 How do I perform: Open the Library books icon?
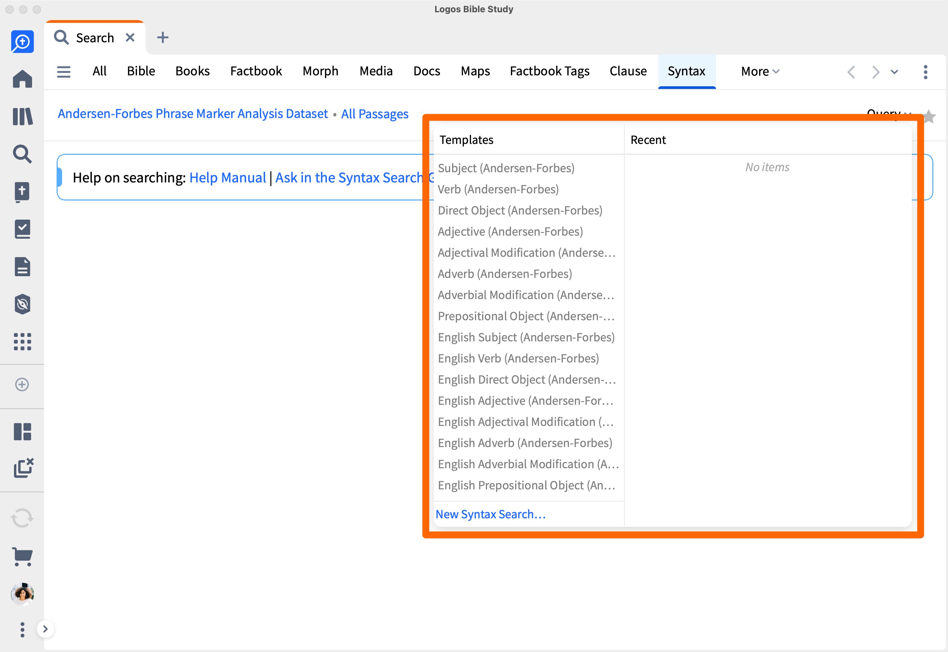pyautogui.click(x=23, y=116)
